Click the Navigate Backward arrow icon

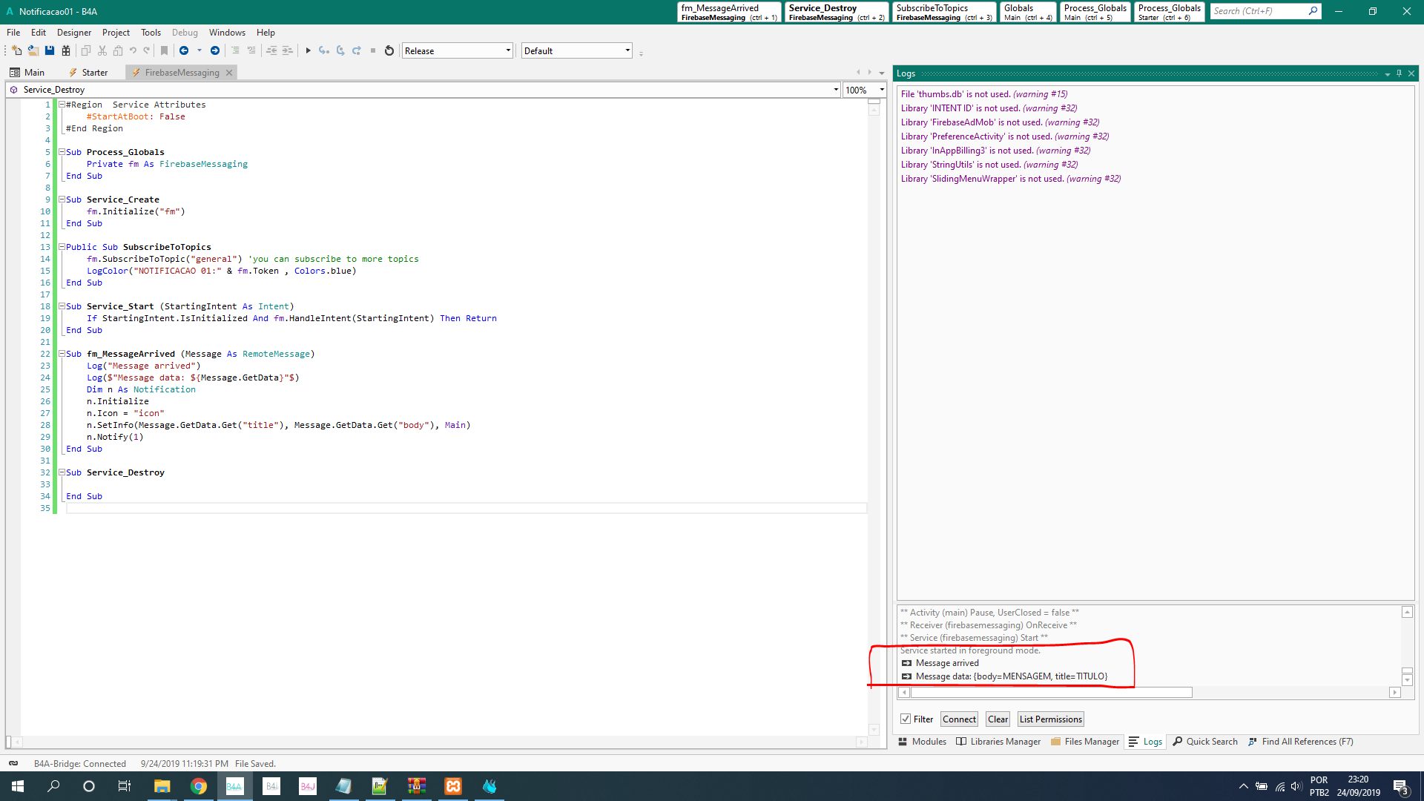[x=184, y=50]
